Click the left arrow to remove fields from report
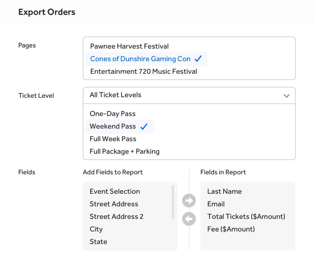Image resolution: width=314 pixels, height=264 pixels. 189,219
